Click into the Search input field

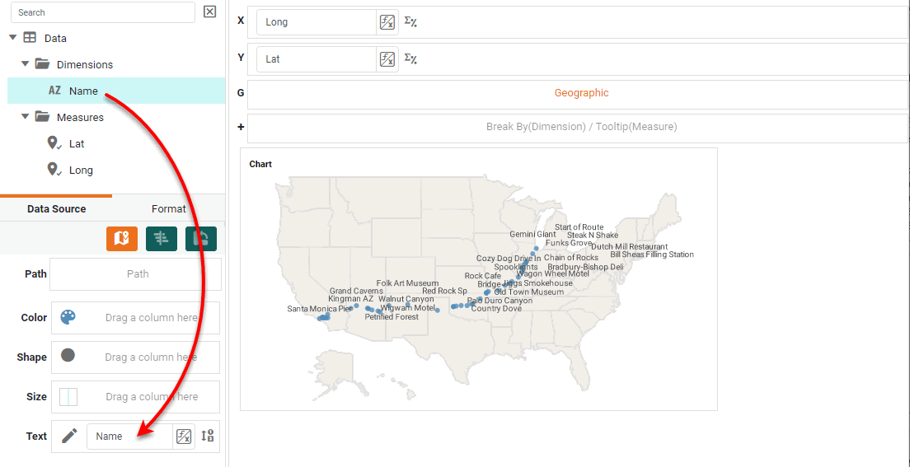coord(103,12)
